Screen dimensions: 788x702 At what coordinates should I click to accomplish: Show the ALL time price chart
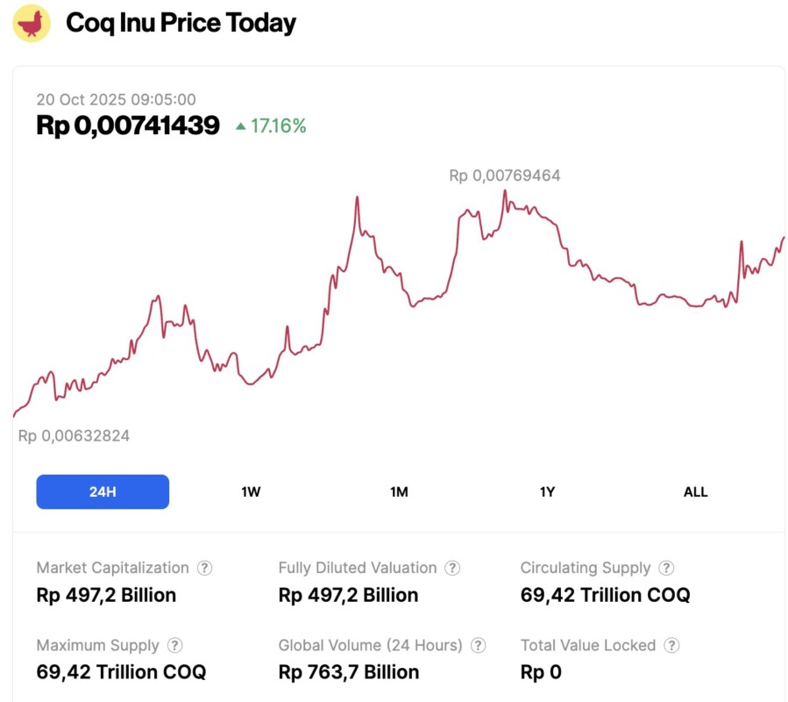[x=695, y=491]
